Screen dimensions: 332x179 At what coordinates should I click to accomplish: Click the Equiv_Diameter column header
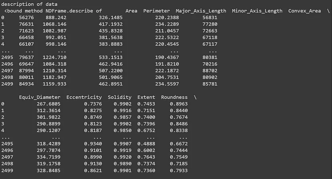coord(40,97)
